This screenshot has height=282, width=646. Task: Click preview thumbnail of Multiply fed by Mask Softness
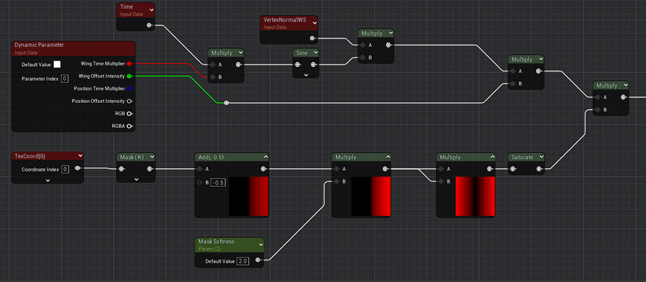point(371,197)
